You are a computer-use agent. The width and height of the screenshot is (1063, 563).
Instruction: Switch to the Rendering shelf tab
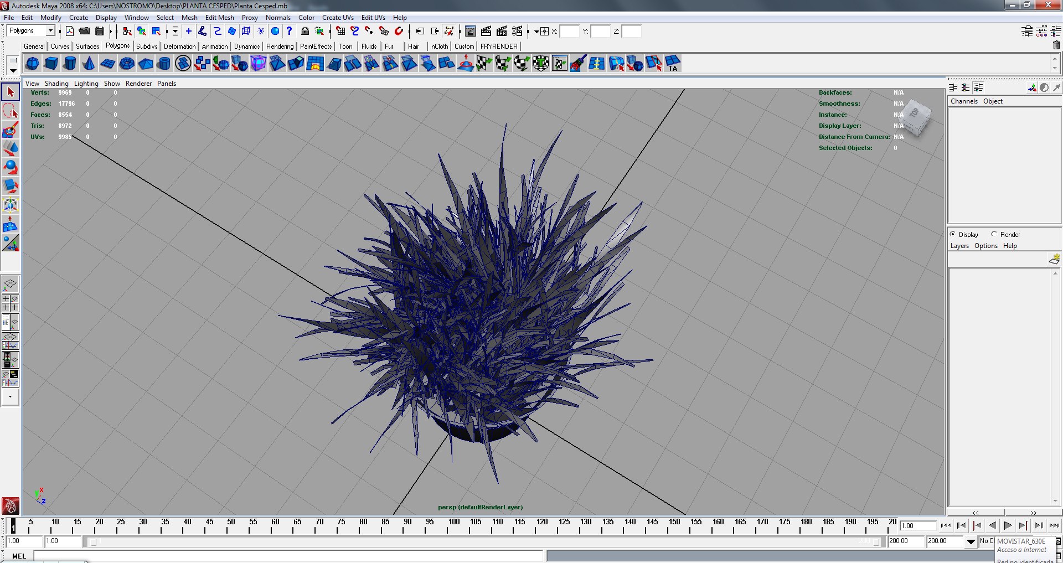[x=280, y=47]
